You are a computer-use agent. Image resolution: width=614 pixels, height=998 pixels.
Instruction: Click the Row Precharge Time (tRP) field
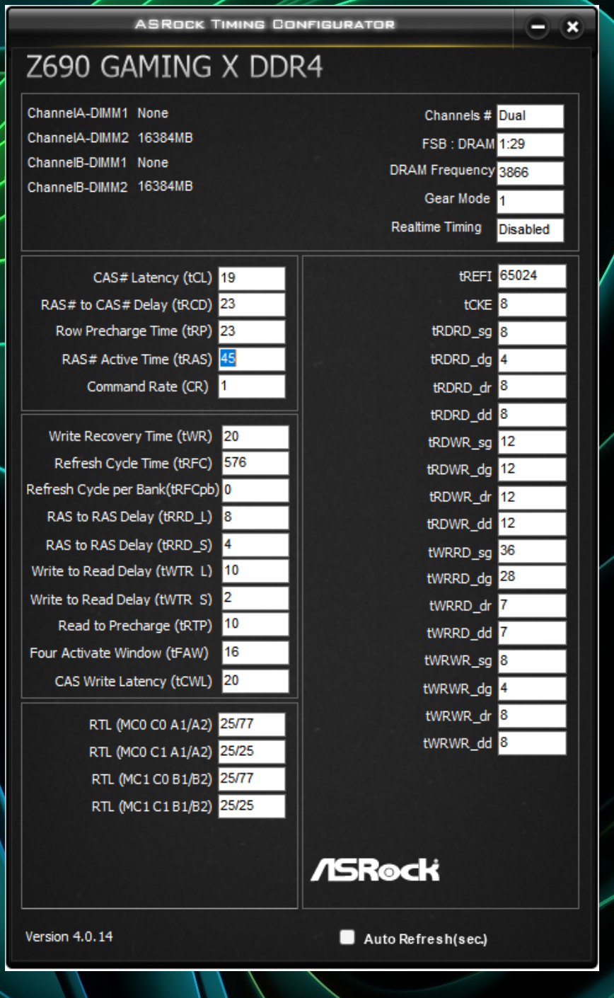(252, 332)
